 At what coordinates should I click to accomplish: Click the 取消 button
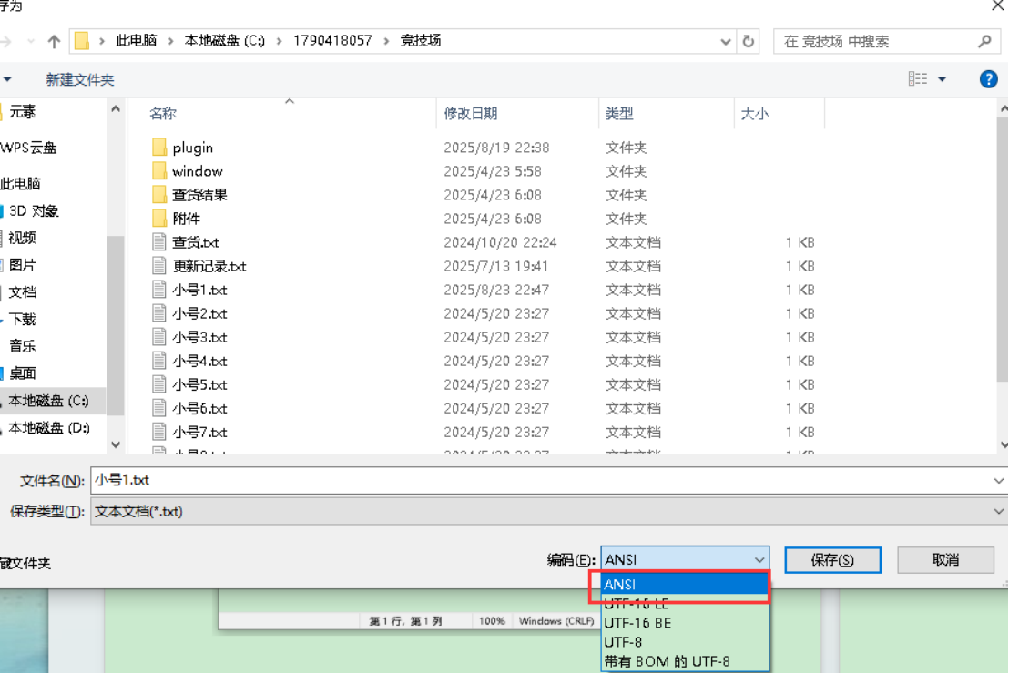point(945,560)
